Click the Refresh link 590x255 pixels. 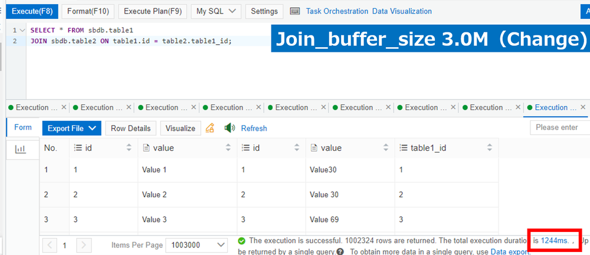coord(254,128)
